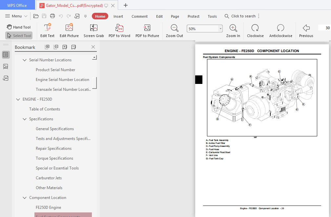The height and width of the screenshot is (217, 331).
Task: Expand all bookmarks icon
Action: [x=47, y=47]
